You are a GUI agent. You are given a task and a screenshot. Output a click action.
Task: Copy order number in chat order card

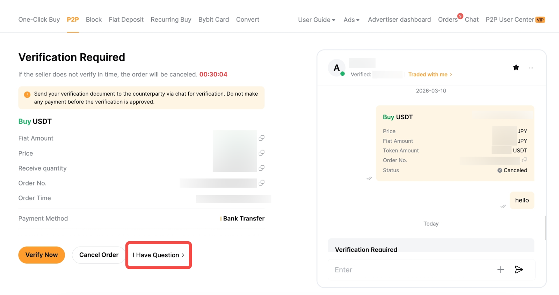click(x=524, y=160)
